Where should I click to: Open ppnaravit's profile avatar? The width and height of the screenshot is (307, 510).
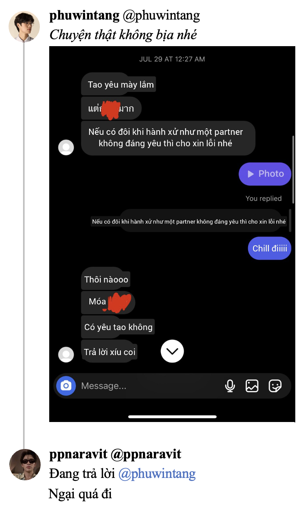click(25, 465)
